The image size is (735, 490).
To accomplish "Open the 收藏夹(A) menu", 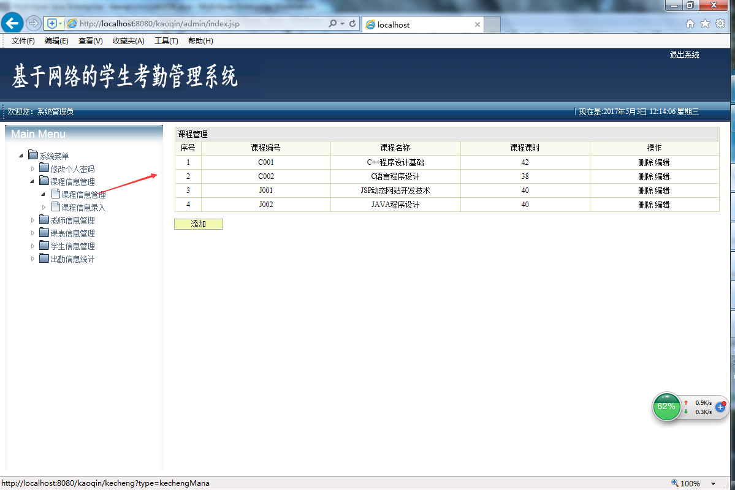I will (x=129, y=41).
